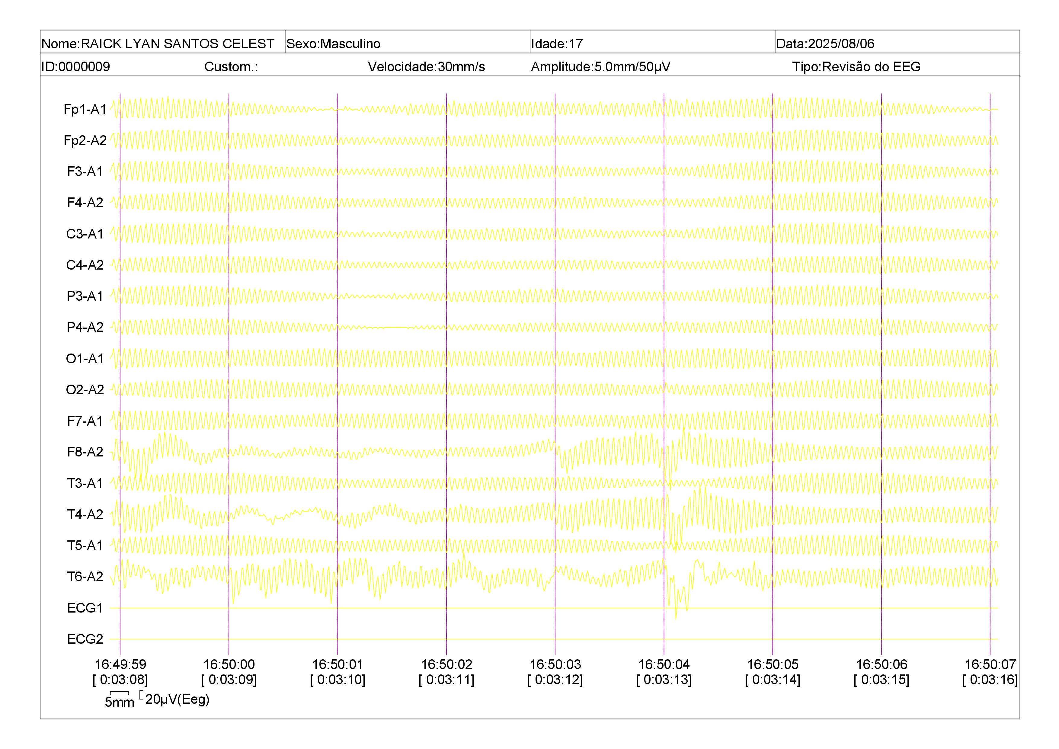Image resolution: width=1059 pixels, height=749 pixels.
Task: Click the P4-A2 channel label
Action: point(85,327)
